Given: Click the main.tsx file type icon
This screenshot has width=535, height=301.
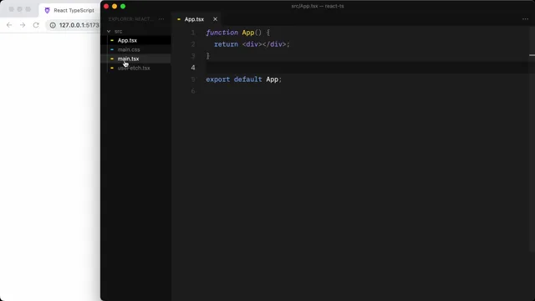Looking at the screenshot, I should pyautogui.click(x=112, y=59).
